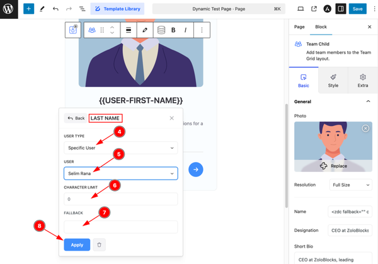Switch to the Page tab
Screen dimensions: 378x264
coord(299,26)
